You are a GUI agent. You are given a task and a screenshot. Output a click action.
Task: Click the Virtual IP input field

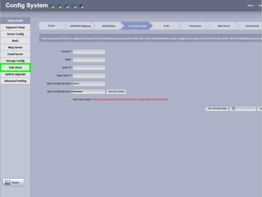[89, 52]
